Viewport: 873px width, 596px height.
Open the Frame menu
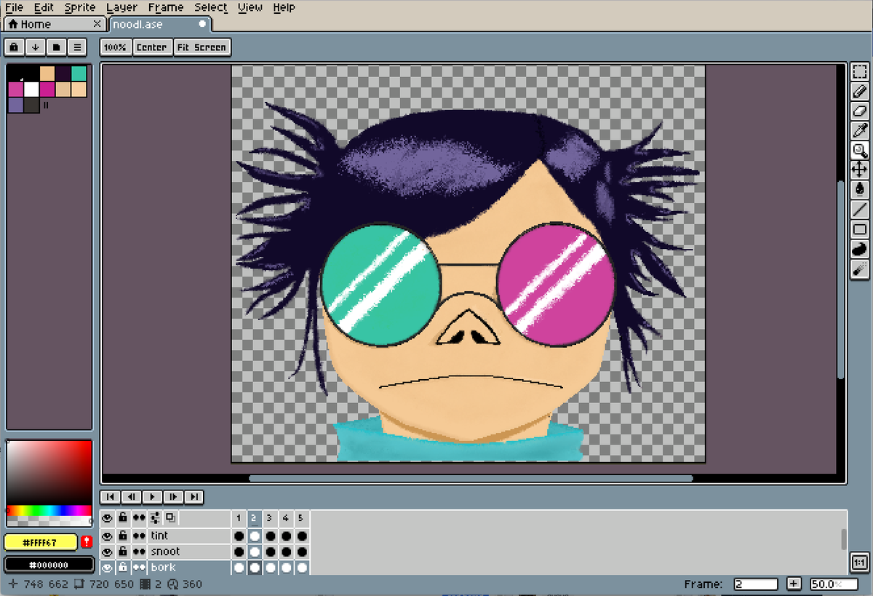pyautogui.click(x=166, y=7)
